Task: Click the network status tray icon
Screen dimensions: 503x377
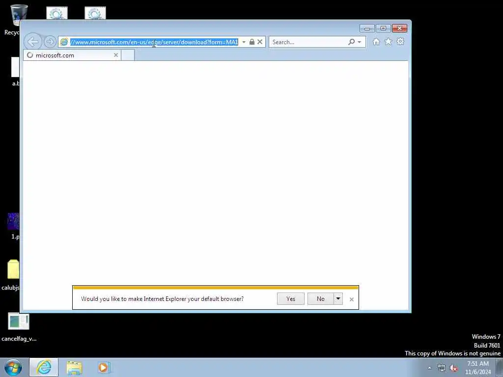Action: pos(442,368)
